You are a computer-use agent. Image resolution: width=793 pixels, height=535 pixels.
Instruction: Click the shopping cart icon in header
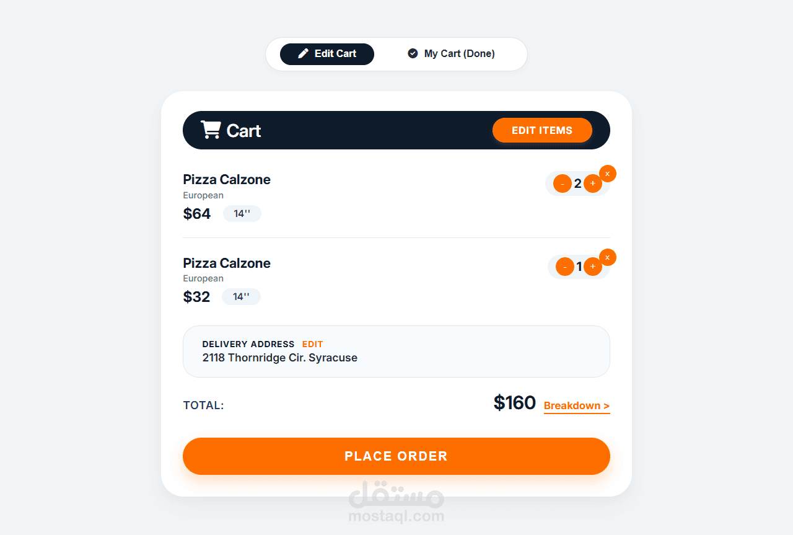point(211,130)
